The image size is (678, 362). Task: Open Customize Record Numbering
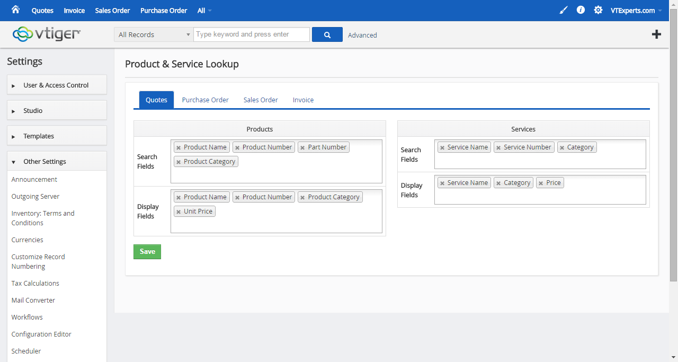coord(38,262)
